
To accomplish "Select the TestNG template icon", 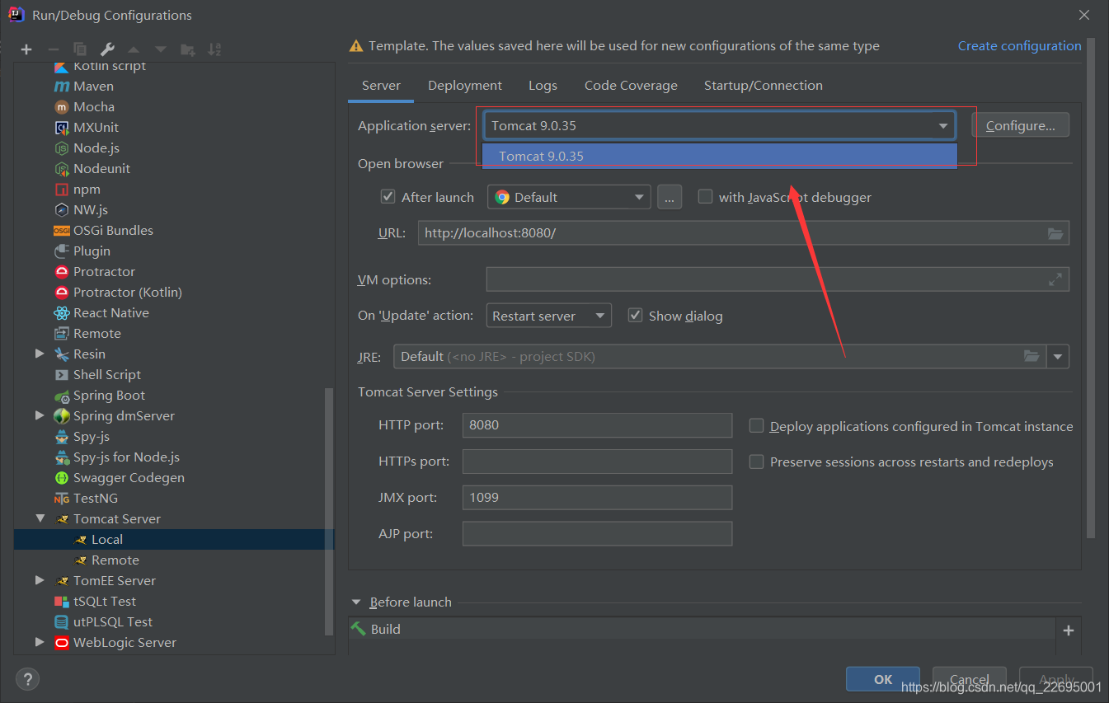I will [x=62, y=499].
